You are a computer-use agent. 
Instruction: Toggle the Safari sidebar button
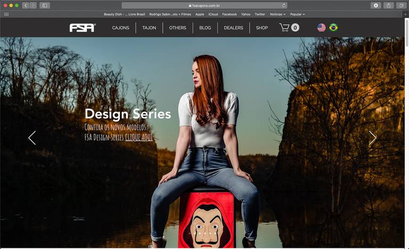[x=45, y=5]
